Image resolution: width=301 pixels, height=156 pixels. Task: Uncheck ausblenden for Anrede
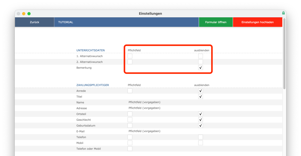tap(201, 91)
